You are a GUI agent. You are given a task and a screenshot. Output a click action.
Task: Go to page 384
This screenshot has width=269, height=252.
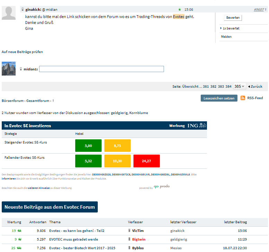click(x=228, y=86)
